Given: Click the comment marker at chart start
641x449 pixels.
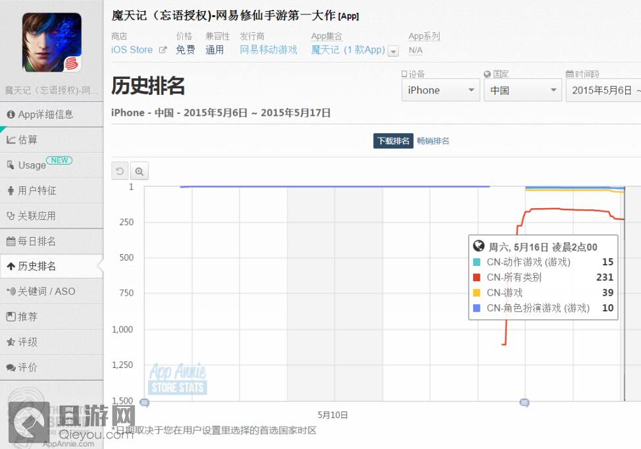Looking at the screenshot, I should coord(145,402).
